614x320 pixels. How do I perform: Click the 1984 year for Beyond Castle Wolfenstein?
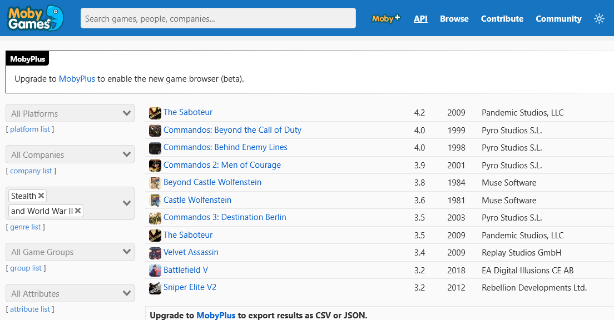coord(456,183)
